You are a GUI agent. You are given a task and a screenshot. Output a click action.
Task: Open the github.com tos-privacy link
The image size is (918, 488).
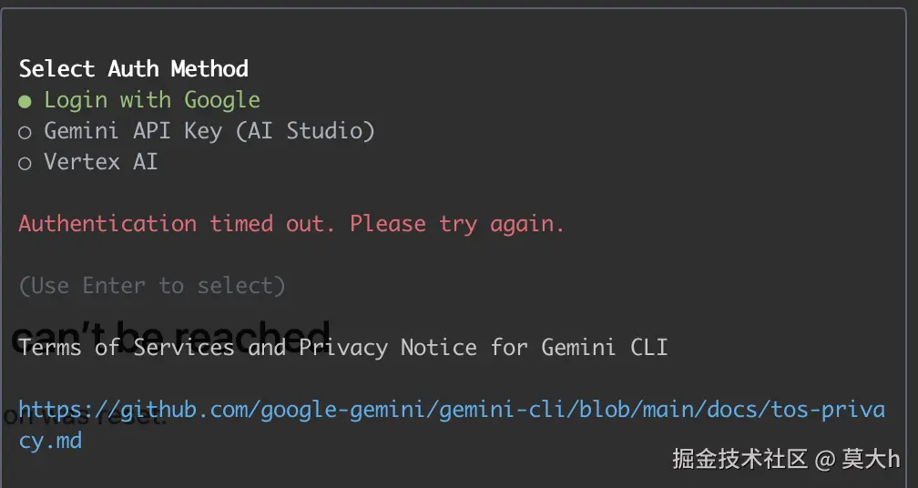[x=451, y=410]
